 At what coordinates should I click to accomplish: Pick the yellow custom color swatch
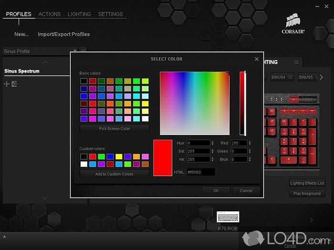point(119,156)
